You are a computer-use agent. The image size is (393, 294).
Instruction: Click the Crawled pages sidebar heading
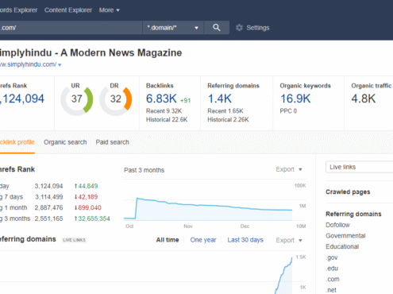coord(348,191)
